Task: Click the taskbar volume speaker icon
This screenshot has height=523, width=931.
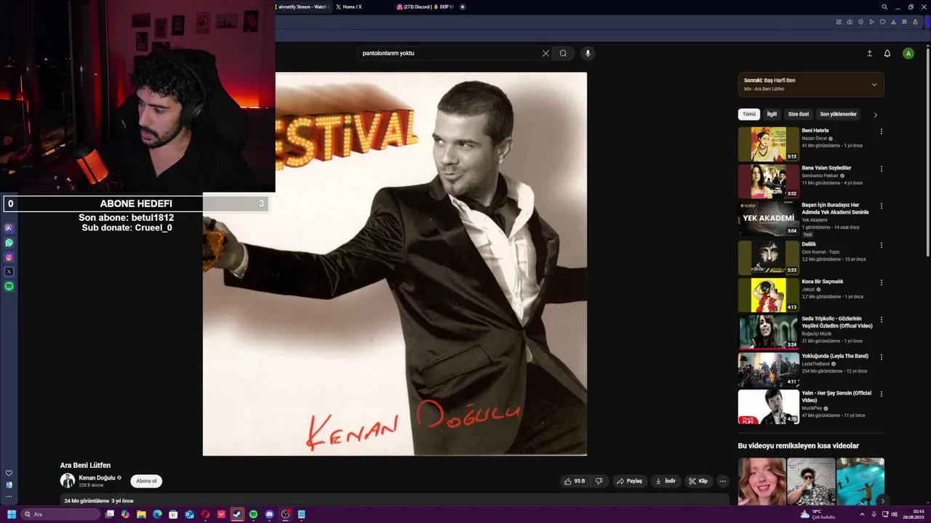Action: coord(894,514)
